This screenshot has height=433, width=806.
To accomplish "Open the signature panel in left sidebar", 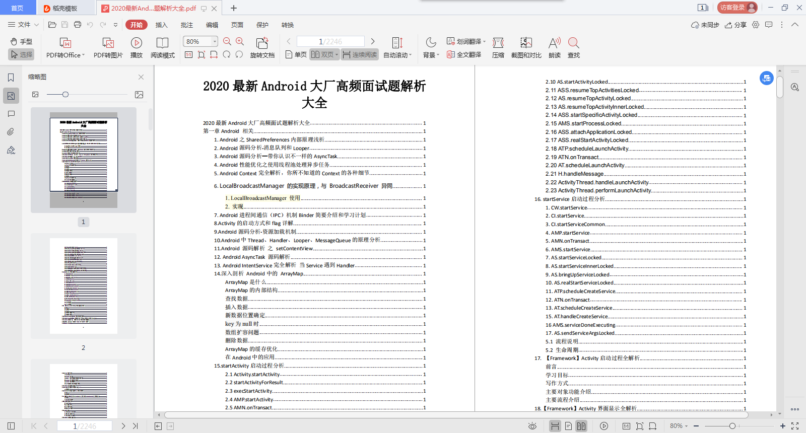I will 11,150.
